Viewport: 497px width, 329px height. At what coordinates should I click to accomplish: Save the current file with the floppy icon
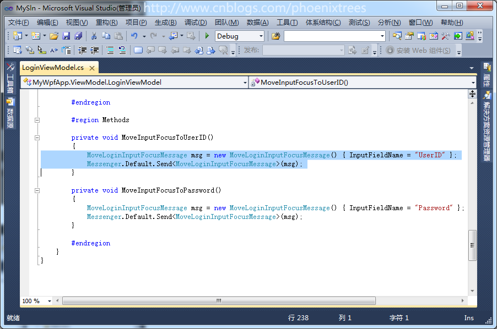tap(66, 36)
